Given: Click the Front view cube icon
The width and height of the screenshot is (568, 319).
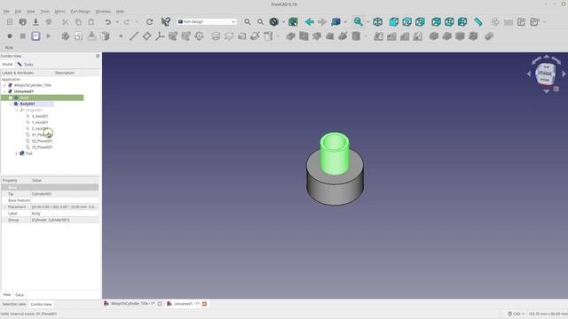Looking at the screenshot, I should [394, 21].
